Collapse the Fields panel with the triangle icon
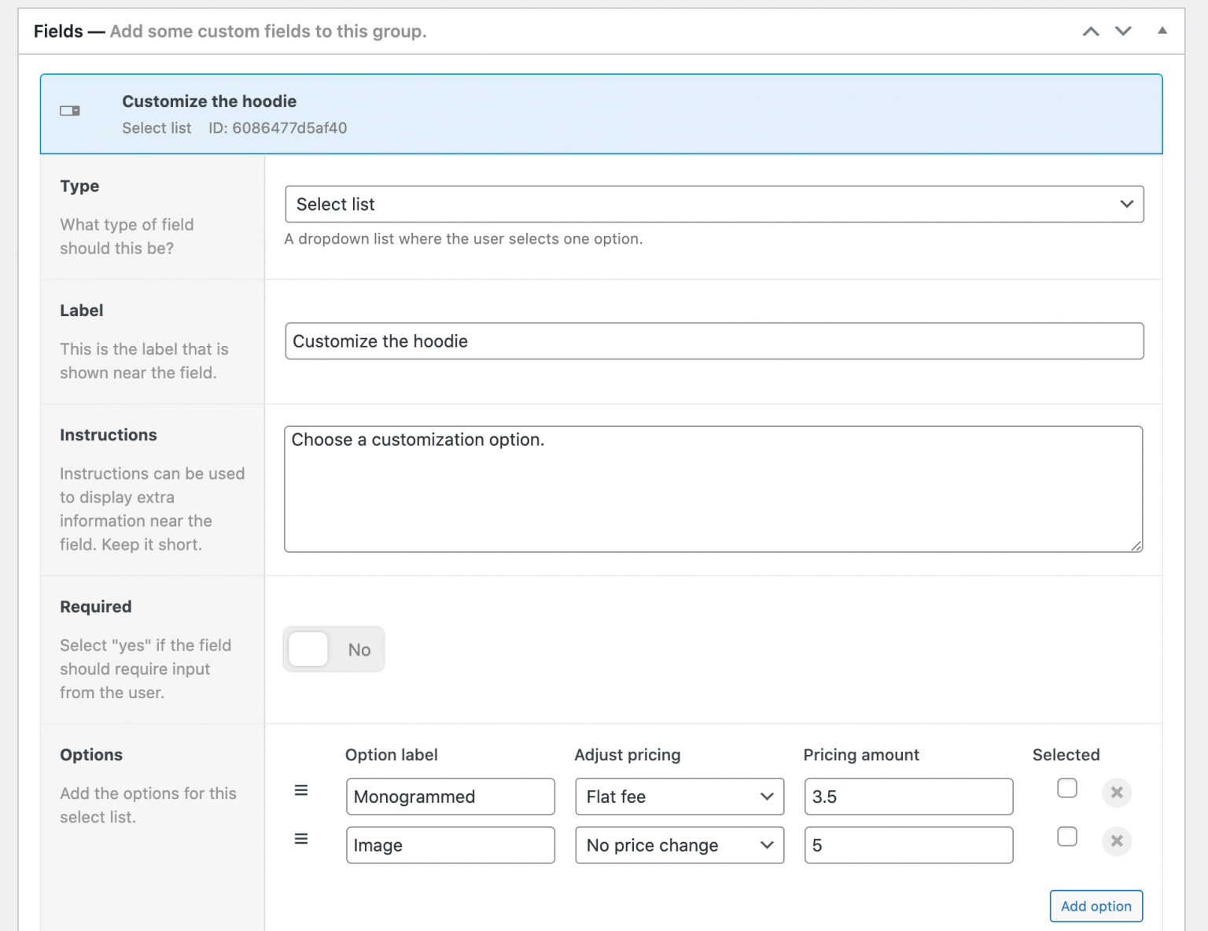1208x931 pixels. click(1162, 31)
